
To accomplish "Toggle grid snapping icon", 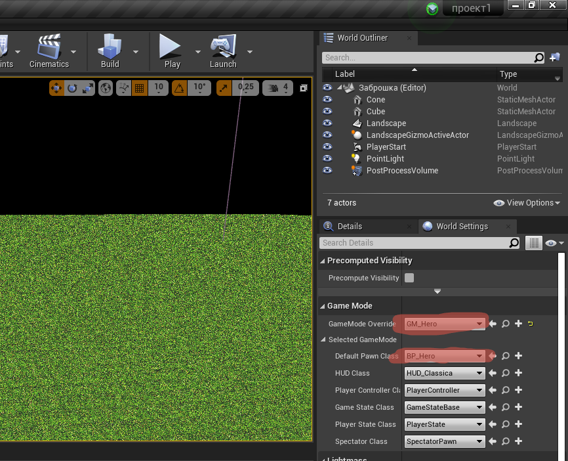I will 140,88.
